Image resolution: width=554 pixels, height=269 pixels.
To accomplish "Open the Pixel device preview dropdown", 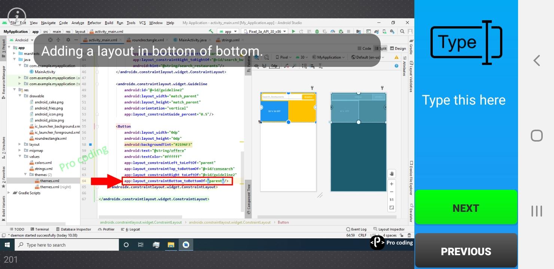I will (283, 57).
